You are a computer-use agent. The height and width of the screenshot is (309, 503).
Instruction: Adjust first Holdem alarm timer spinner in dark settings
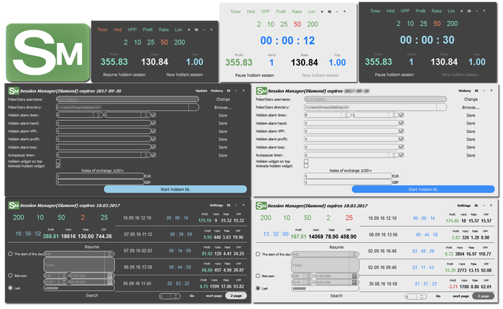[98, 115]
